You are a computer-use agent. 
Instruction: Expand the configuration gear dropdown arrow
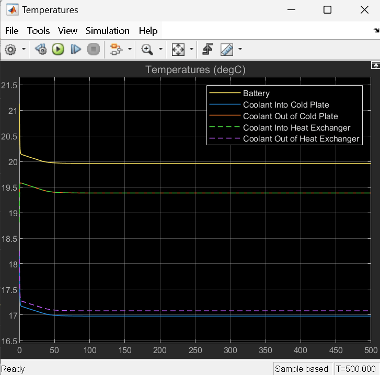pos(24,50)
